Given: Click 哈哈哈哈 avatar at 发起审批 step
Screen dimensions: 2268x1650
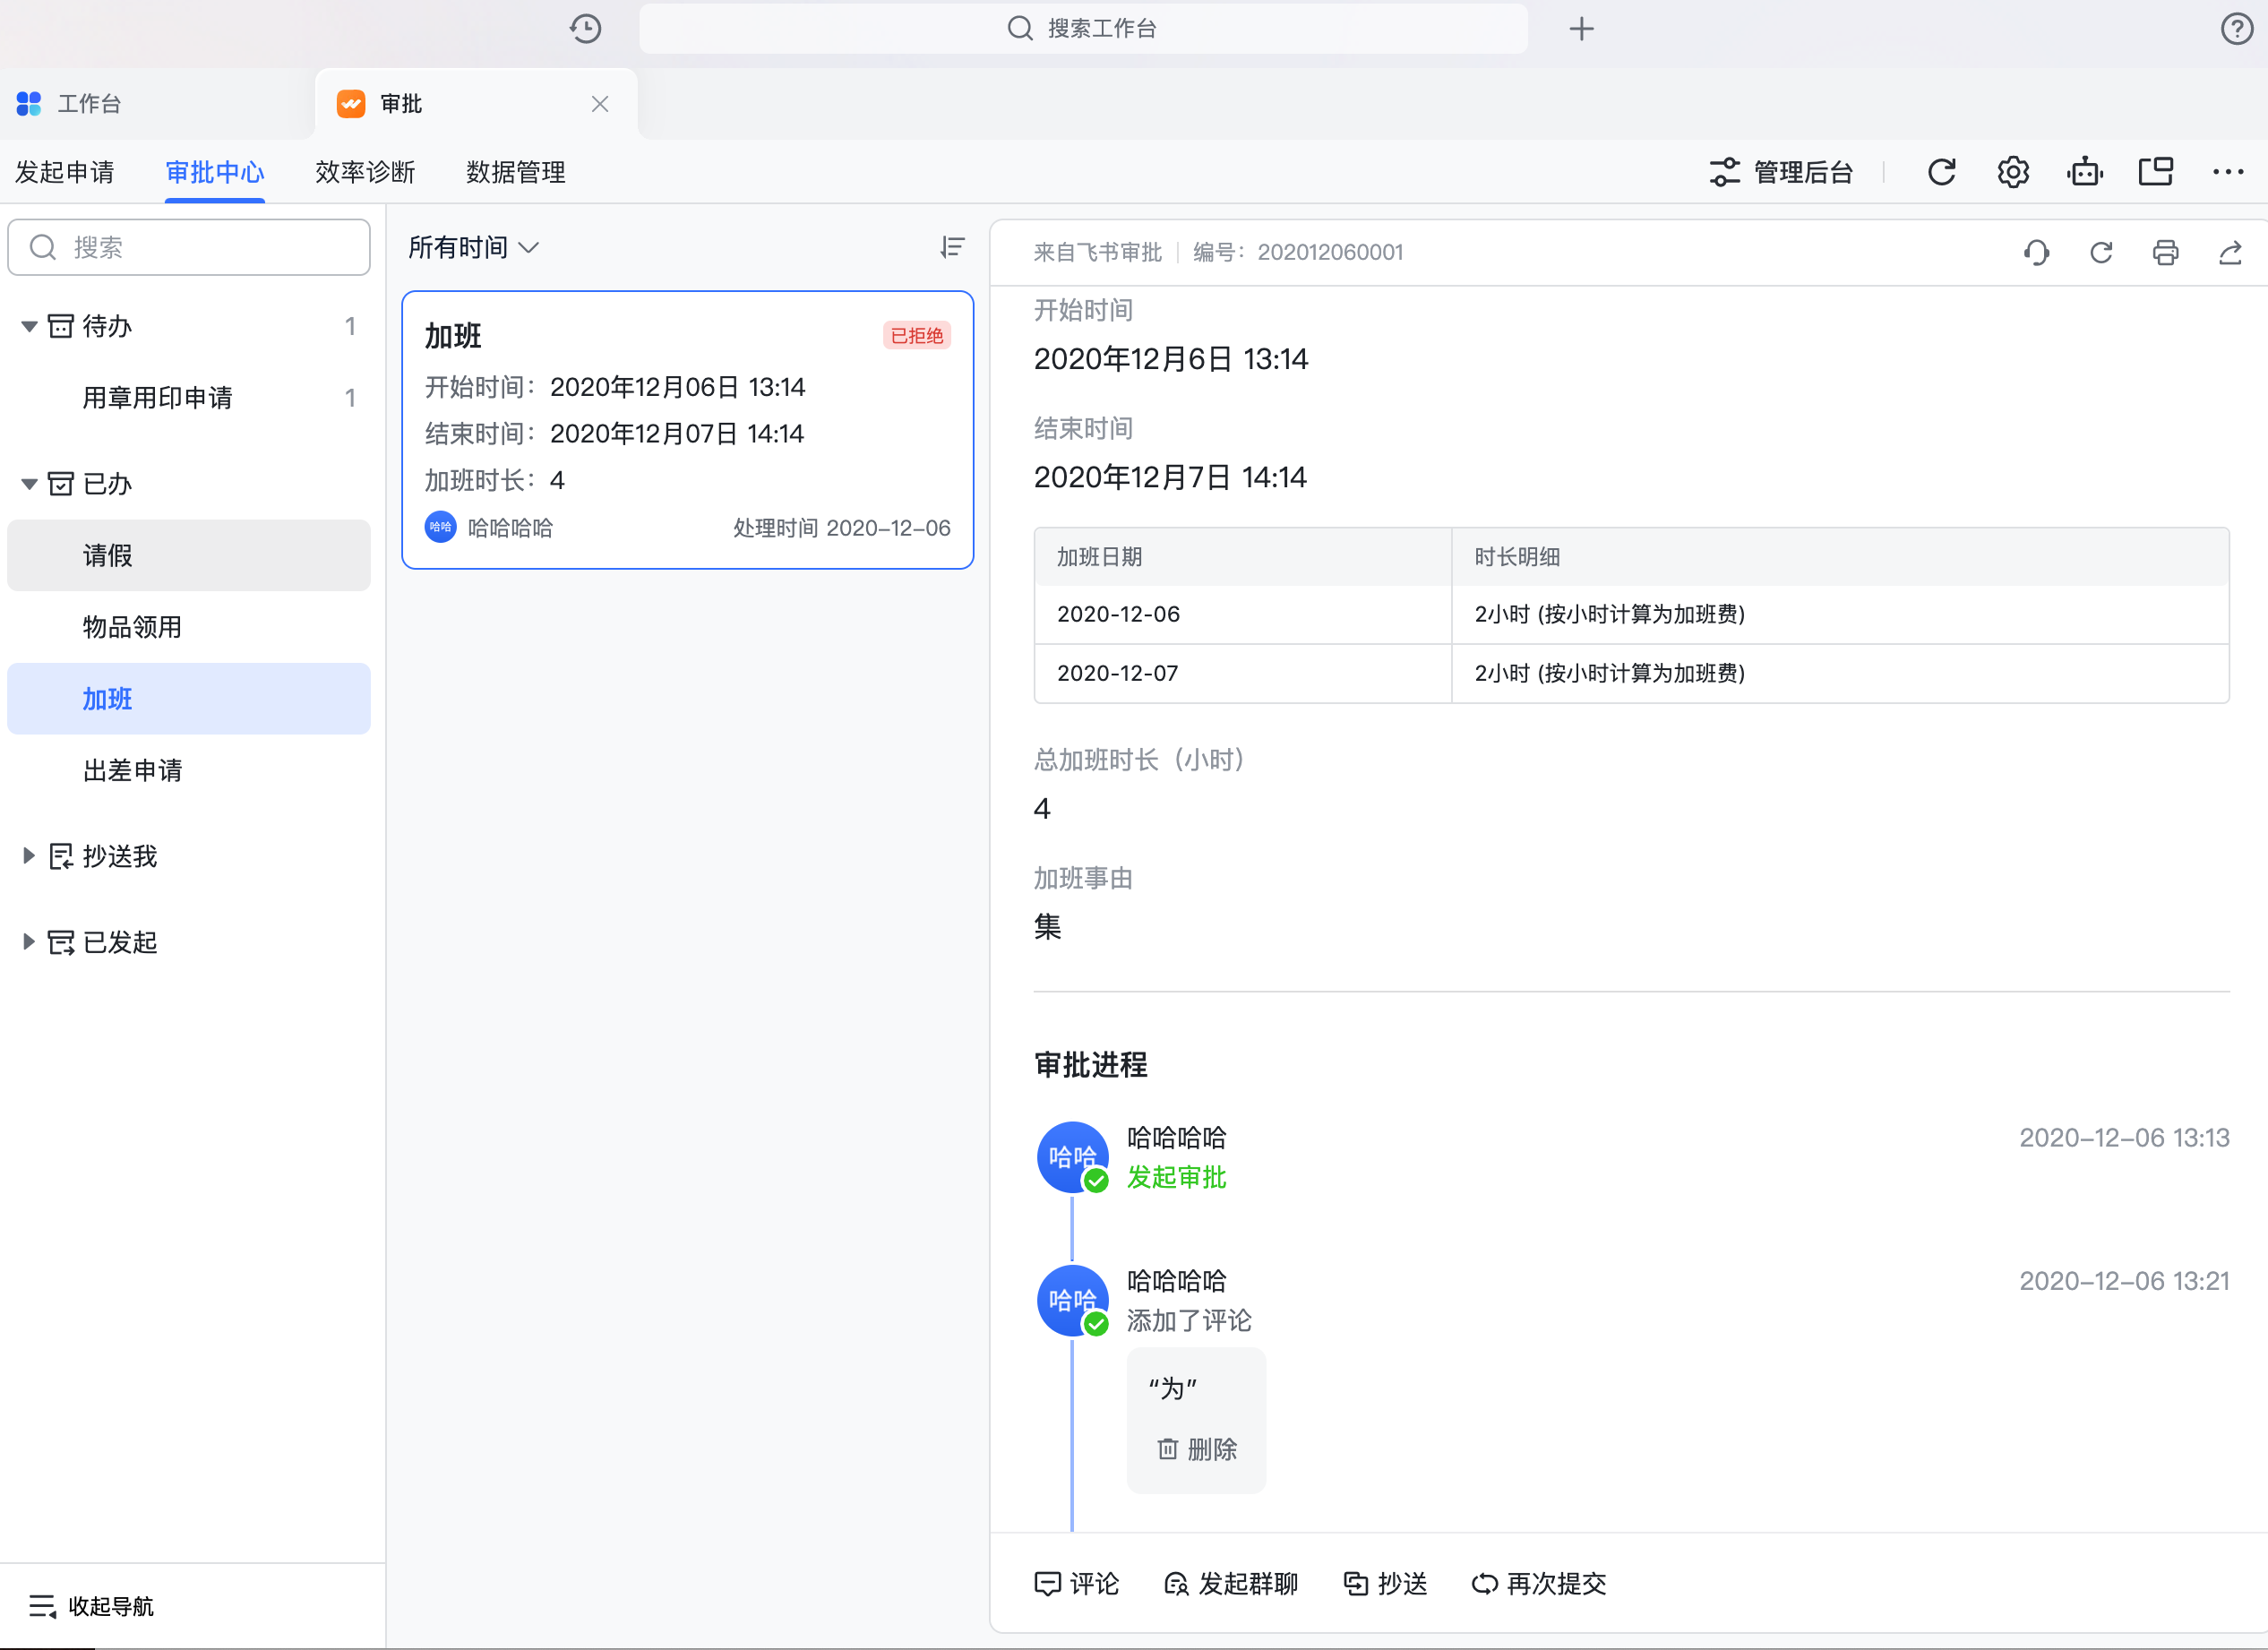Looking at the screenshot, I should pos(1072,1157).
